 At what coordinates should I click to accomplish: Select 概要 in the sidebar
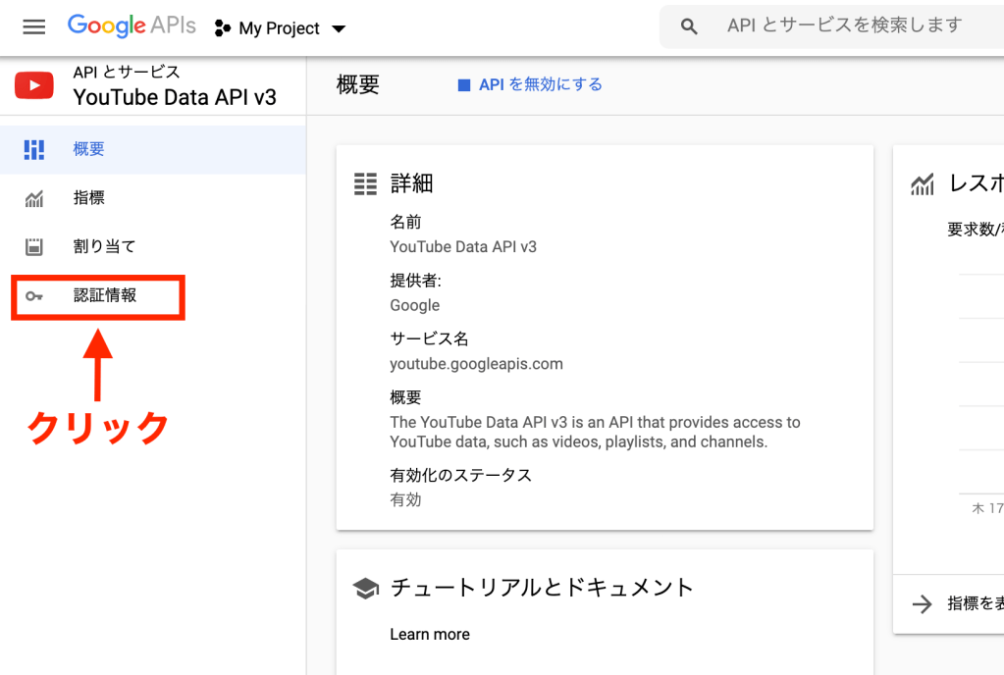point(89,149)
